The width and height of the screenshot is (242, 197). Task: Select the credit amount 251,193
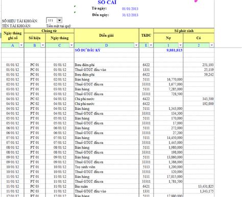(x=208, y=65)
